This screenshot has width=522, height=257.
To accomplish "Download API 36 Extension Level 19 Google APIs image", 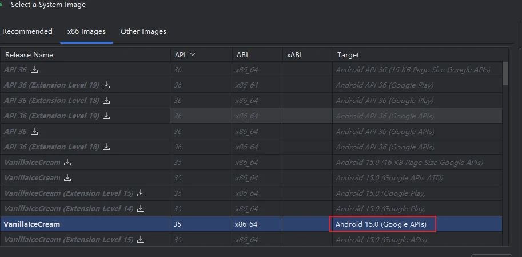I will tap(106, 116).
